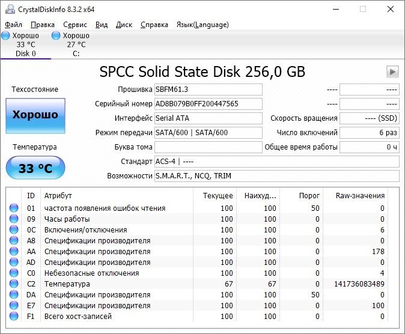405x334 pixels.
Task: Open the Файл menu
Action: coord(13,25)
